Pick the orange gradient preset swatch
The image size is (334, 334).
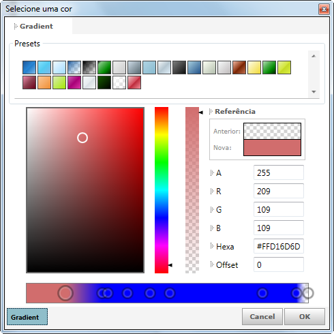click(44, 82)
